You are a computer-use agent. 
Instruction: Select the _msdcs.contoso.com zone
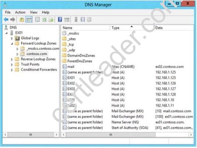43,49
